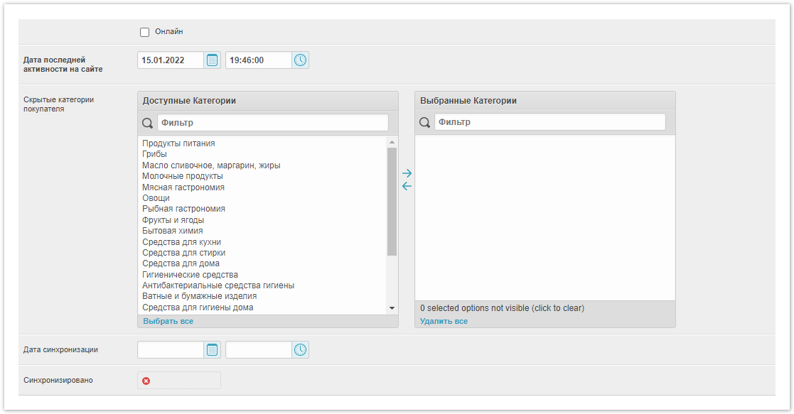The height and width of the screenshot is (414, 794).
Task: Click the selected categories Фильтр input
Action: pos(549,123)
